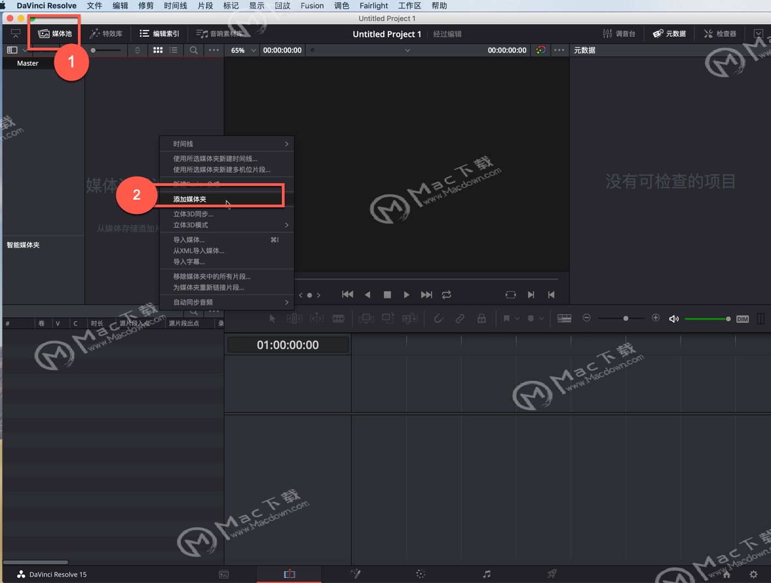This screenshot has height=583, width=771.
Task: Select the Dynamic Trim Mode tool
Action: click(x=316, y=318)
